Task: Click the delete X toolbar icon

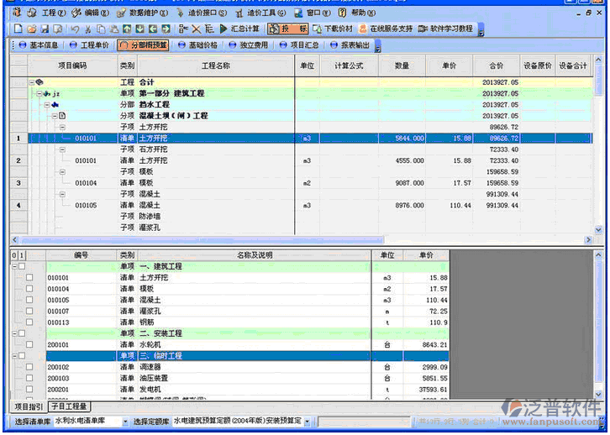Action: coord(195,29)
